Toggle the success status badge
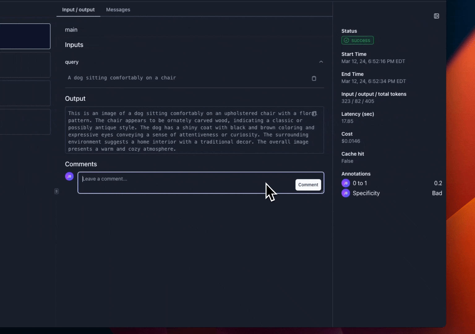The width and height of the screenshot is (475, 334). 357,40
